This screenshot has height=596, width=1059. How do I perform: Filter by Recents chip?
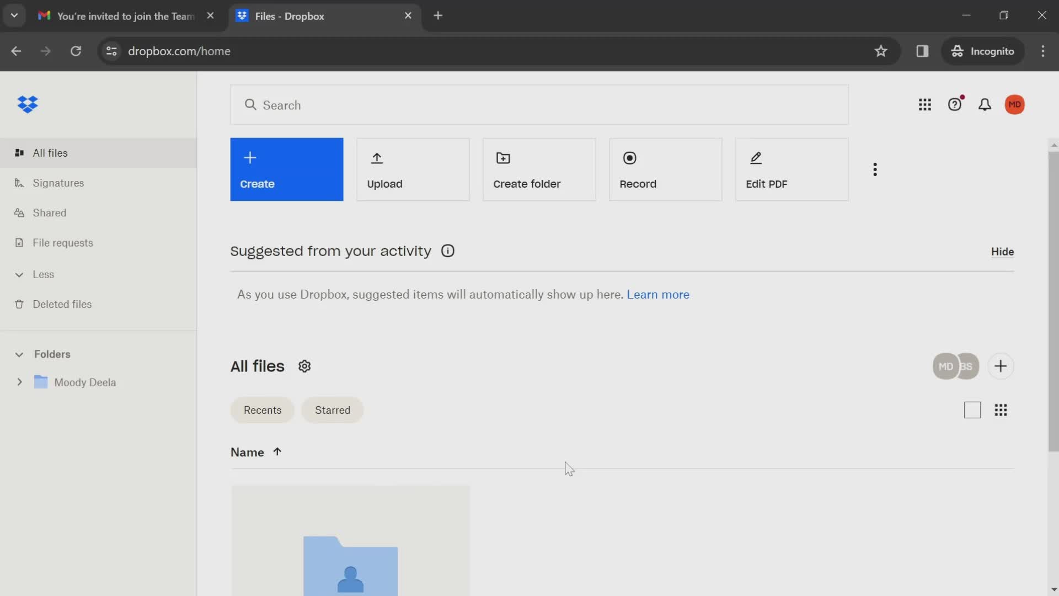[263, 410]
